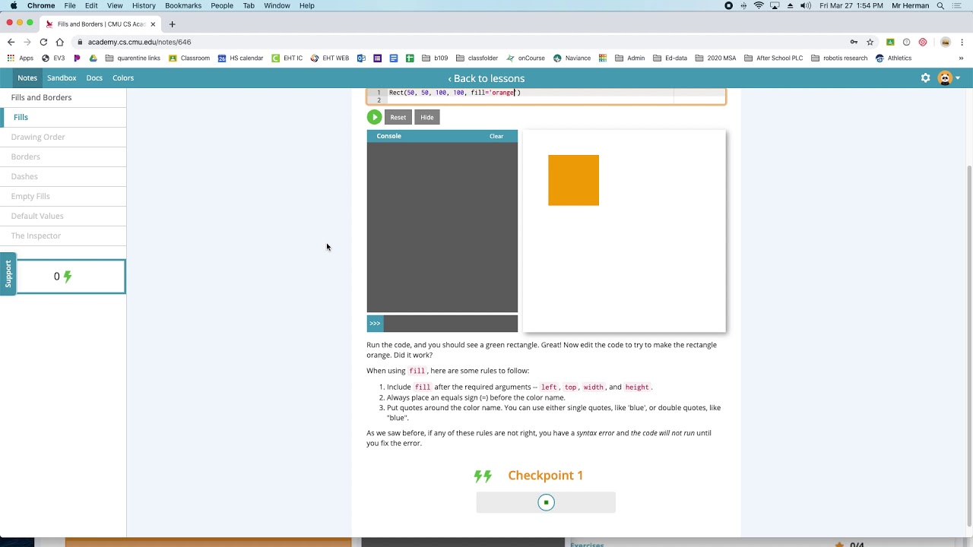Image resolution: width=973 pixels, height=547 pixels.
Task: Open the Support side tab
Action: (x=8, y=273)
